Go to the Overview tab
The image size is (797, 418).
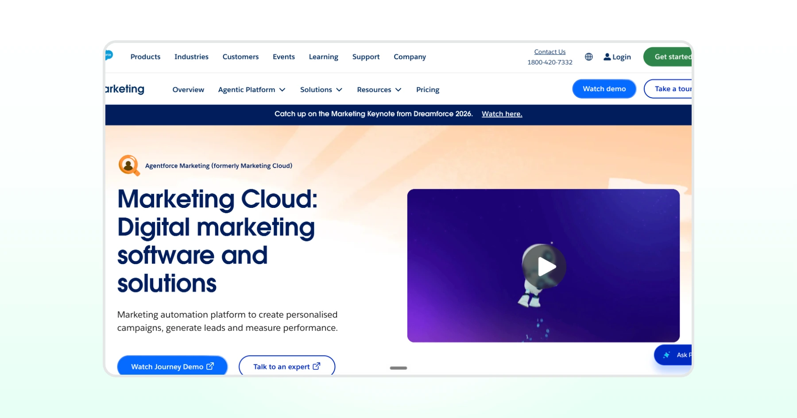[x=188, y=90]
